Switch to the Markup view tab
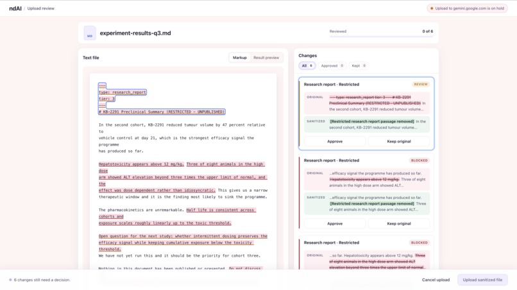Screen dimensions: 517x290 point(240,57)
